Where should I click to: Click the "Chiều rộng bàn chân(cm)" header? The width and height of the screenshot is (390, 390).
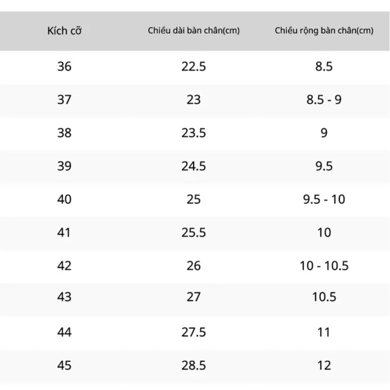[324, 32]
